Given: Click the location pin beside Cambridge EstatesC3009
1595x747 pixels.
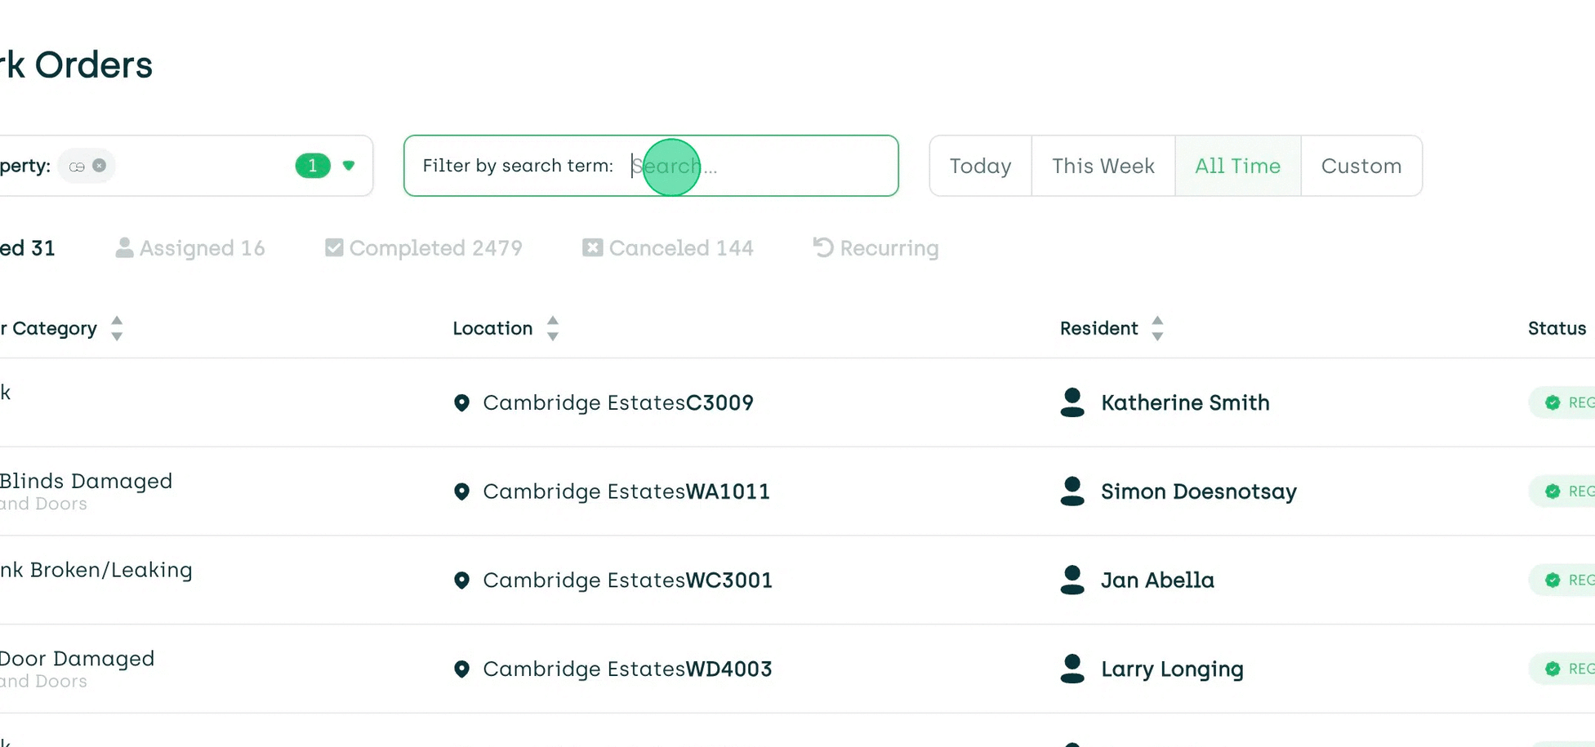Looking at the screenshot, I should click(x=461, y=402).
